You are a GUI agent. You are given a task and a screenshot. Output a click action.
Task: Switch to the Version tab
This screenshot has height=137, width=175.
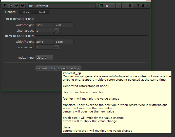point(28,12)
